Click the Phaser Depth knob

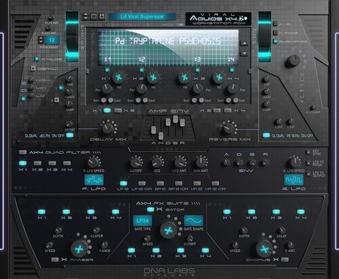58,230
